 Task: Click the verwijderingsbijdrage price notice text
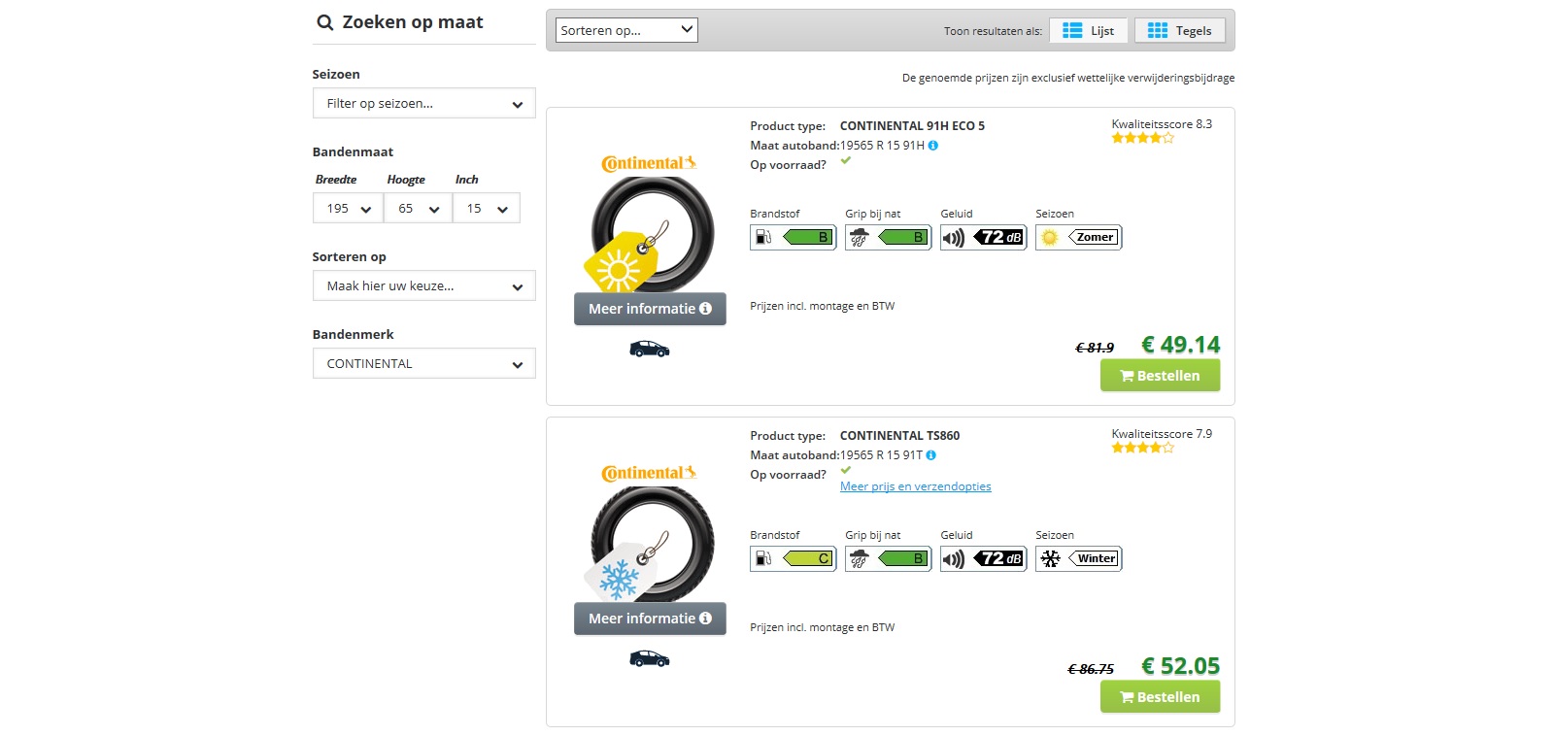[x=1068, y=78]
